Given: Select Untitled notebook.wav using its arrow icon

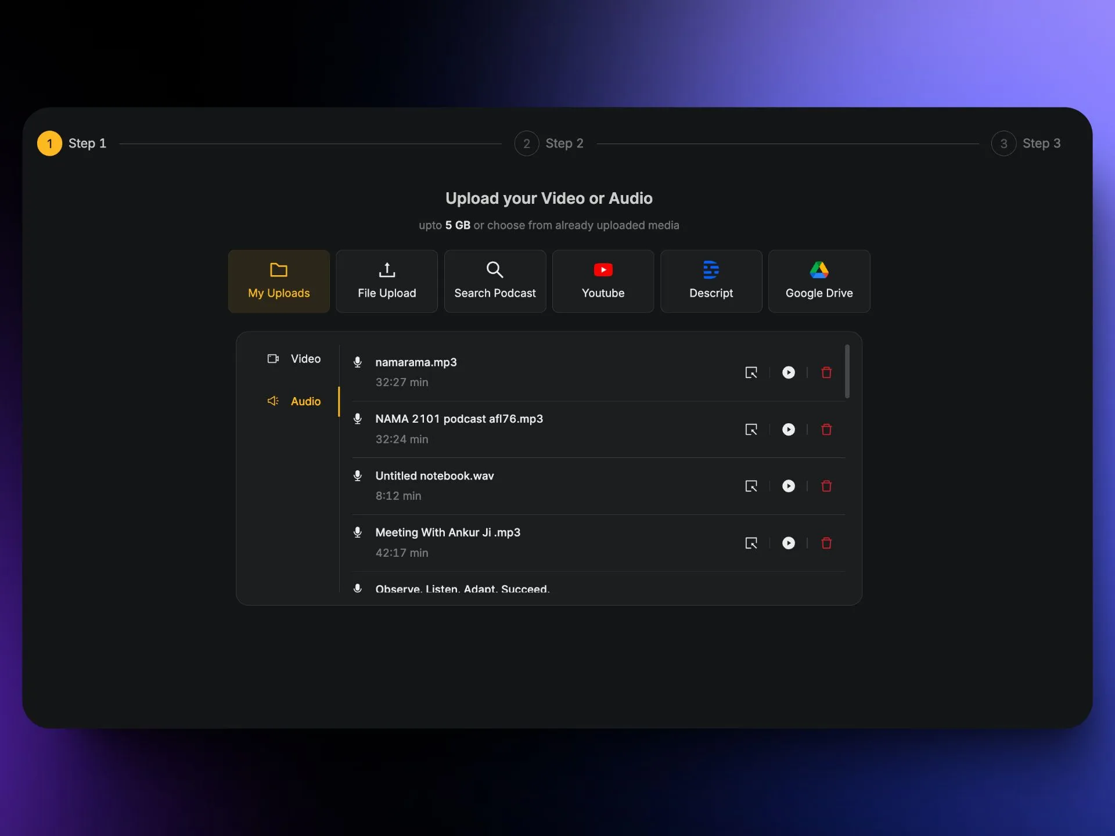Looking at the screenshot, I should coord(751,486).
